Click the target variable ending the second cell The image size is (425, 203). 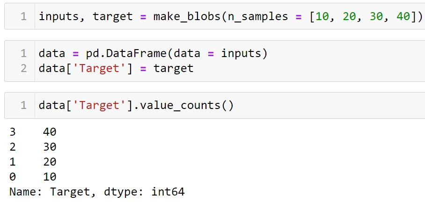(x=173, y=68)
